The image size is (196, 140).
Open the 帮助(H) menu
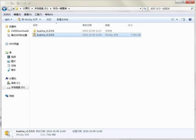point(49,15)
